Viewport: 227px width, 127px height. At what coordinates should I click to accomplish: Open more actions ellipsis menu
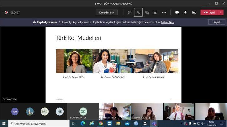164,12
